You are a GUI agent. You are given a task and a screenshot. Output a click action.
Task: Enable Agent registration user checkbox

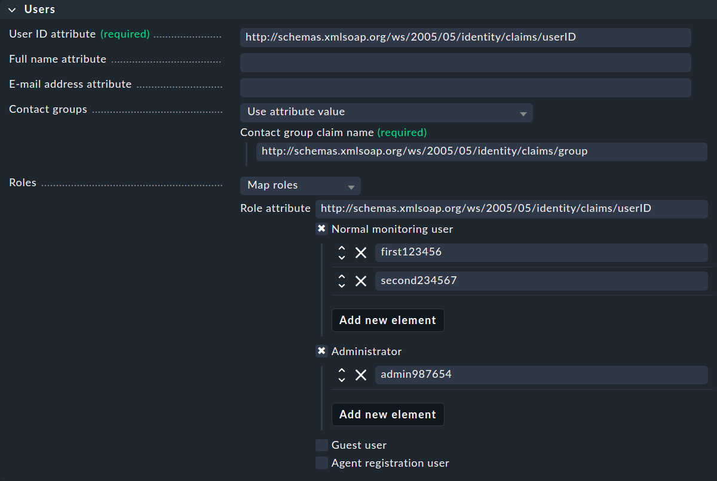tap(321, 463)
